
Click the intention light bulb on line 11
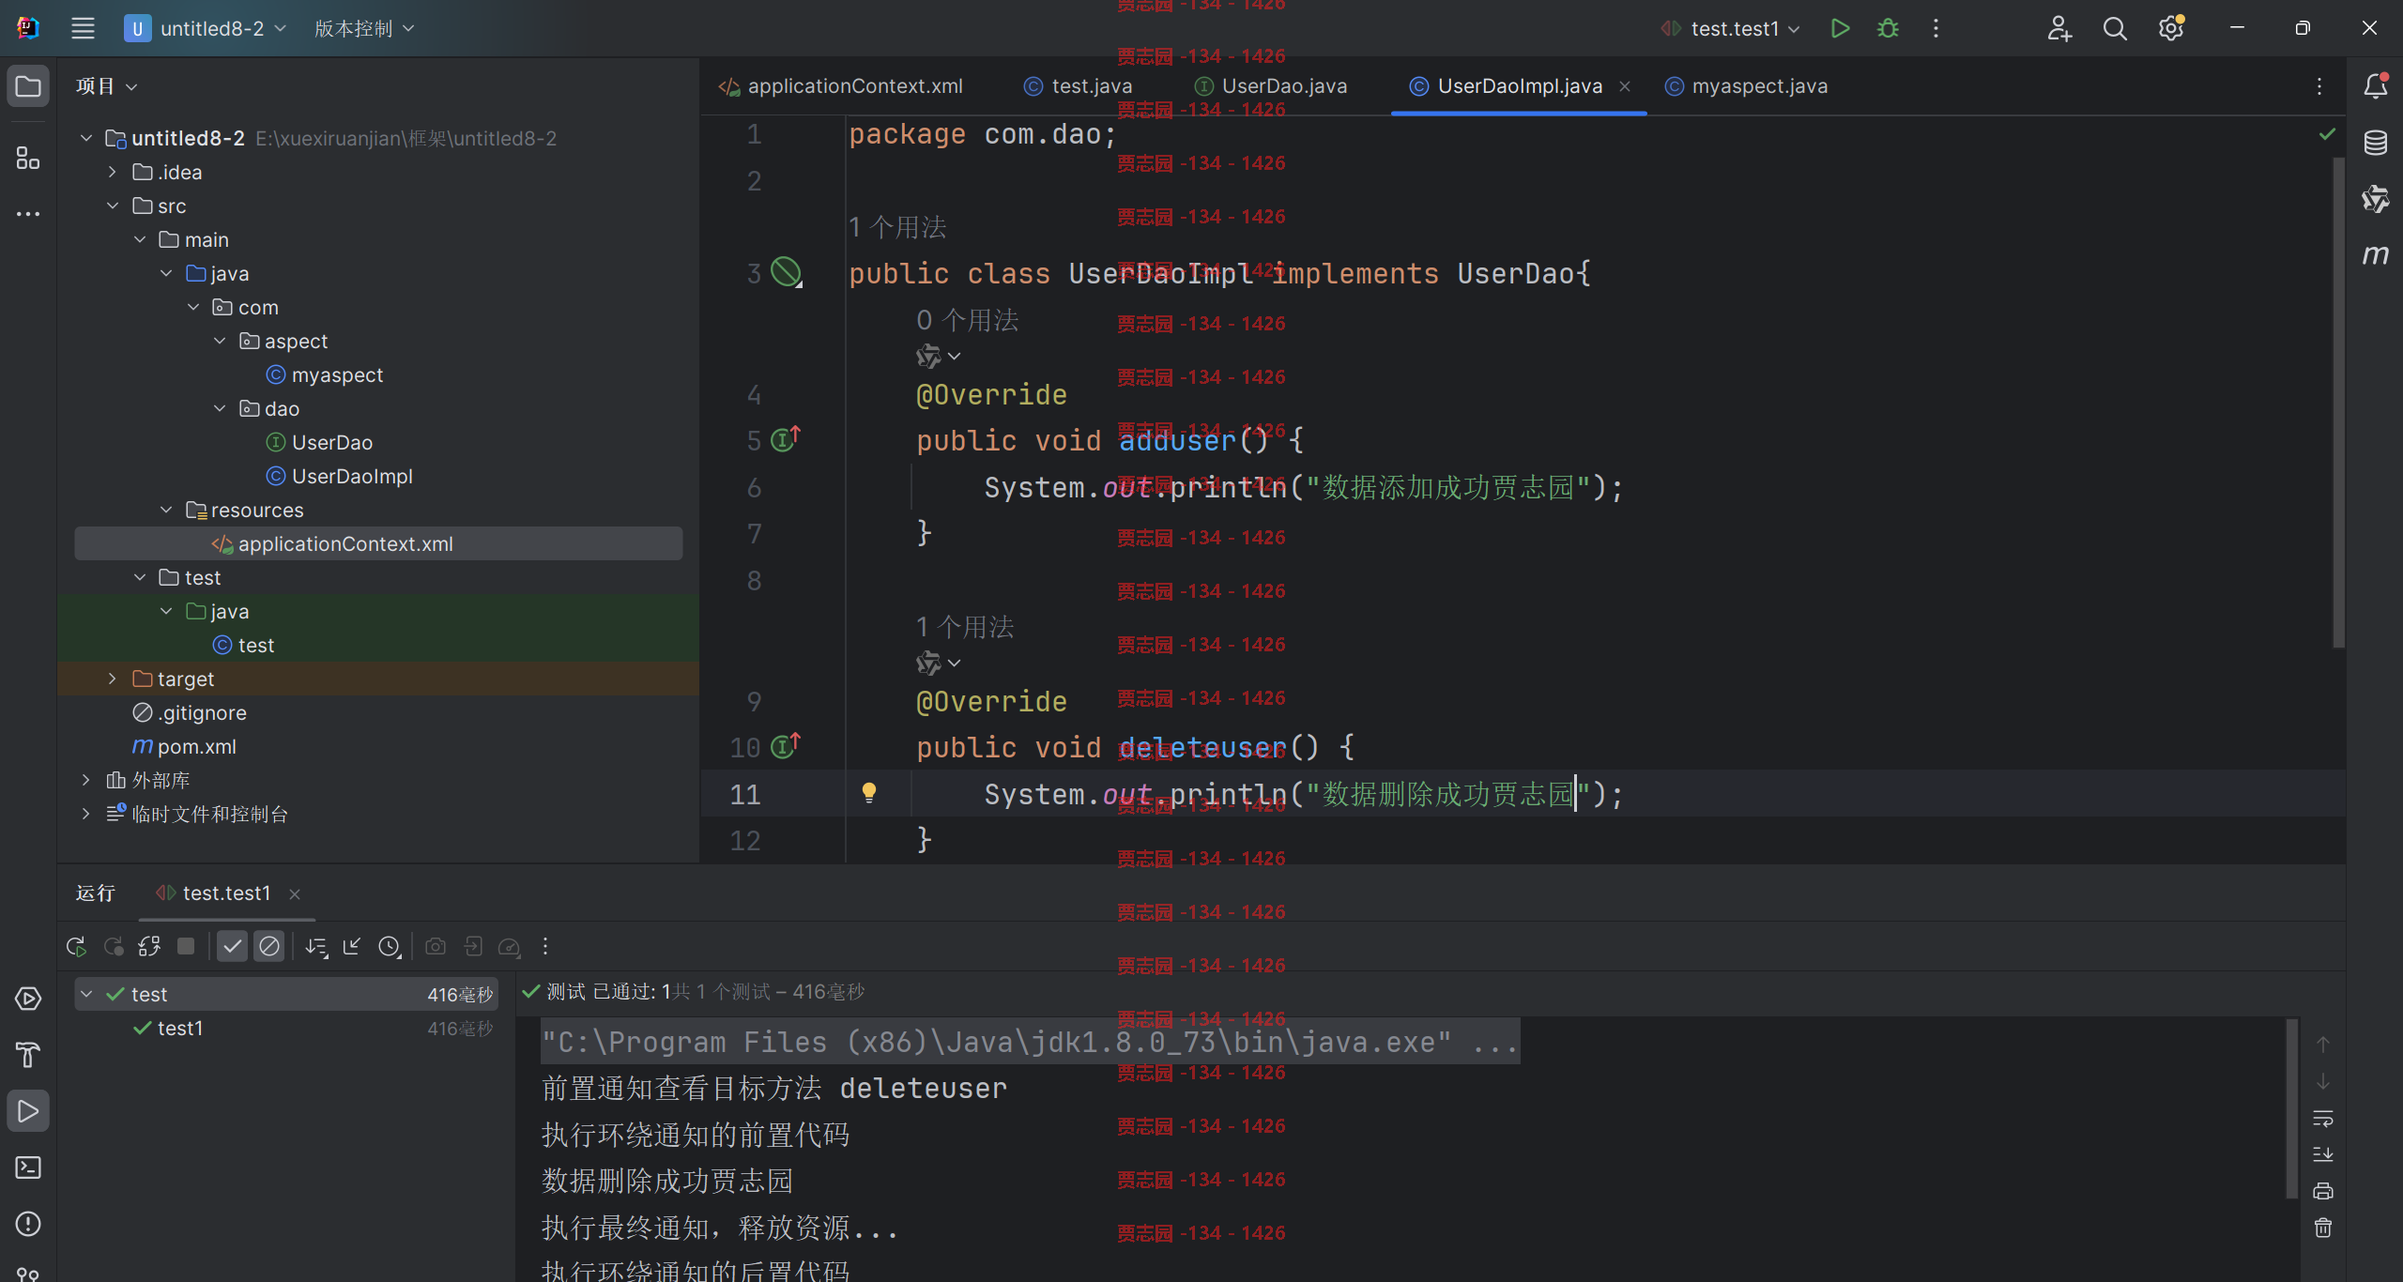[x=869, y=794]
